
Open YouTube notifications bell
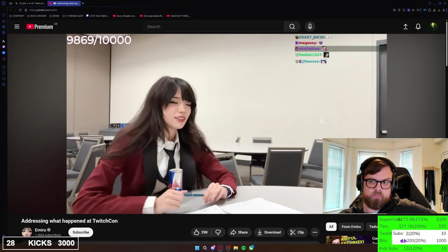418,27
